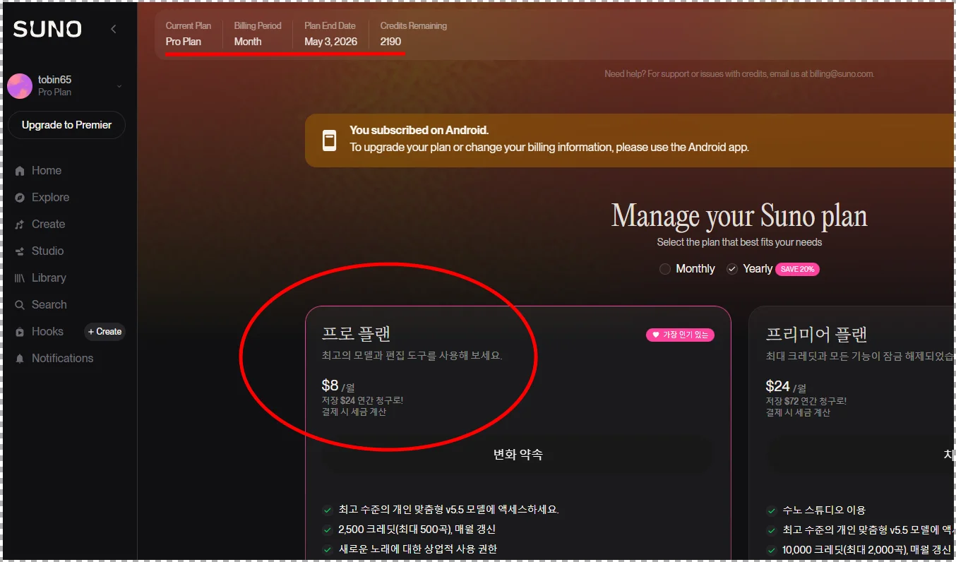Click the 저장 $24 연간 청구로! text
Screen dimensions: 956x562
[x=363, y=401]
